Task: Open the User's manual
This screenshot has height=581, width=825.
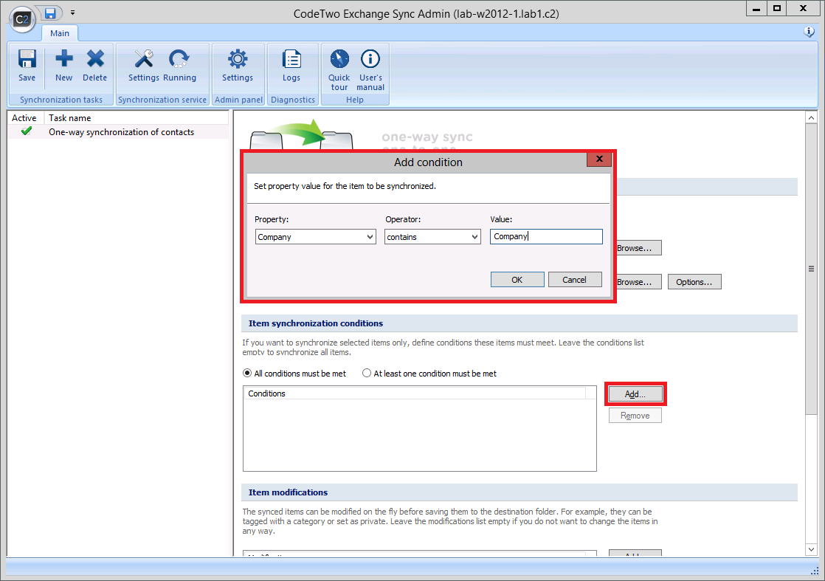Action: (370, 69)
